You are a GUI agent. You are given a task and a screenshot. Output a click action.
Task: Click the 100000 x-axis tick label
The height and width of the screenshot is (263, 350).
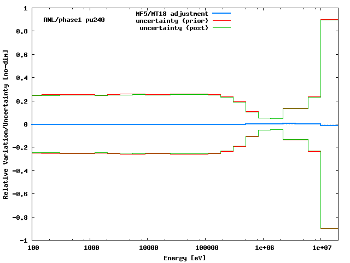pyautogui.click(x=205, y=248)
